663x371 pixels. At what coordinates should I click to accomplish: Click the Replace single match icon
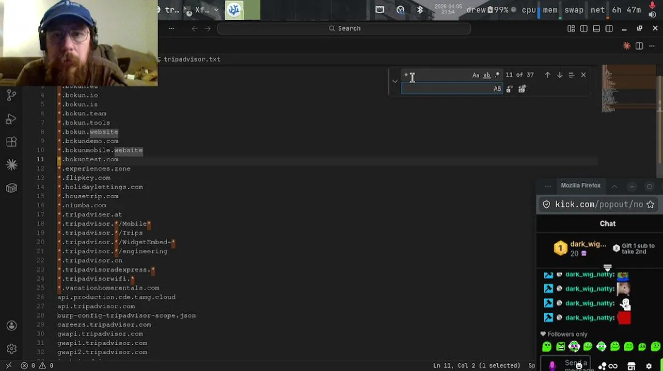pos(509,89)
